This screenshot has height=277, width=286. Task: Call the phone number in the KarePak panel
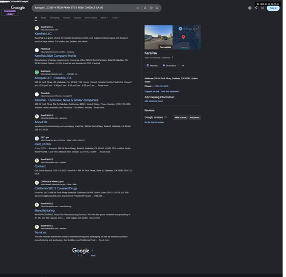pyautogui.click(x=160, y=86)
